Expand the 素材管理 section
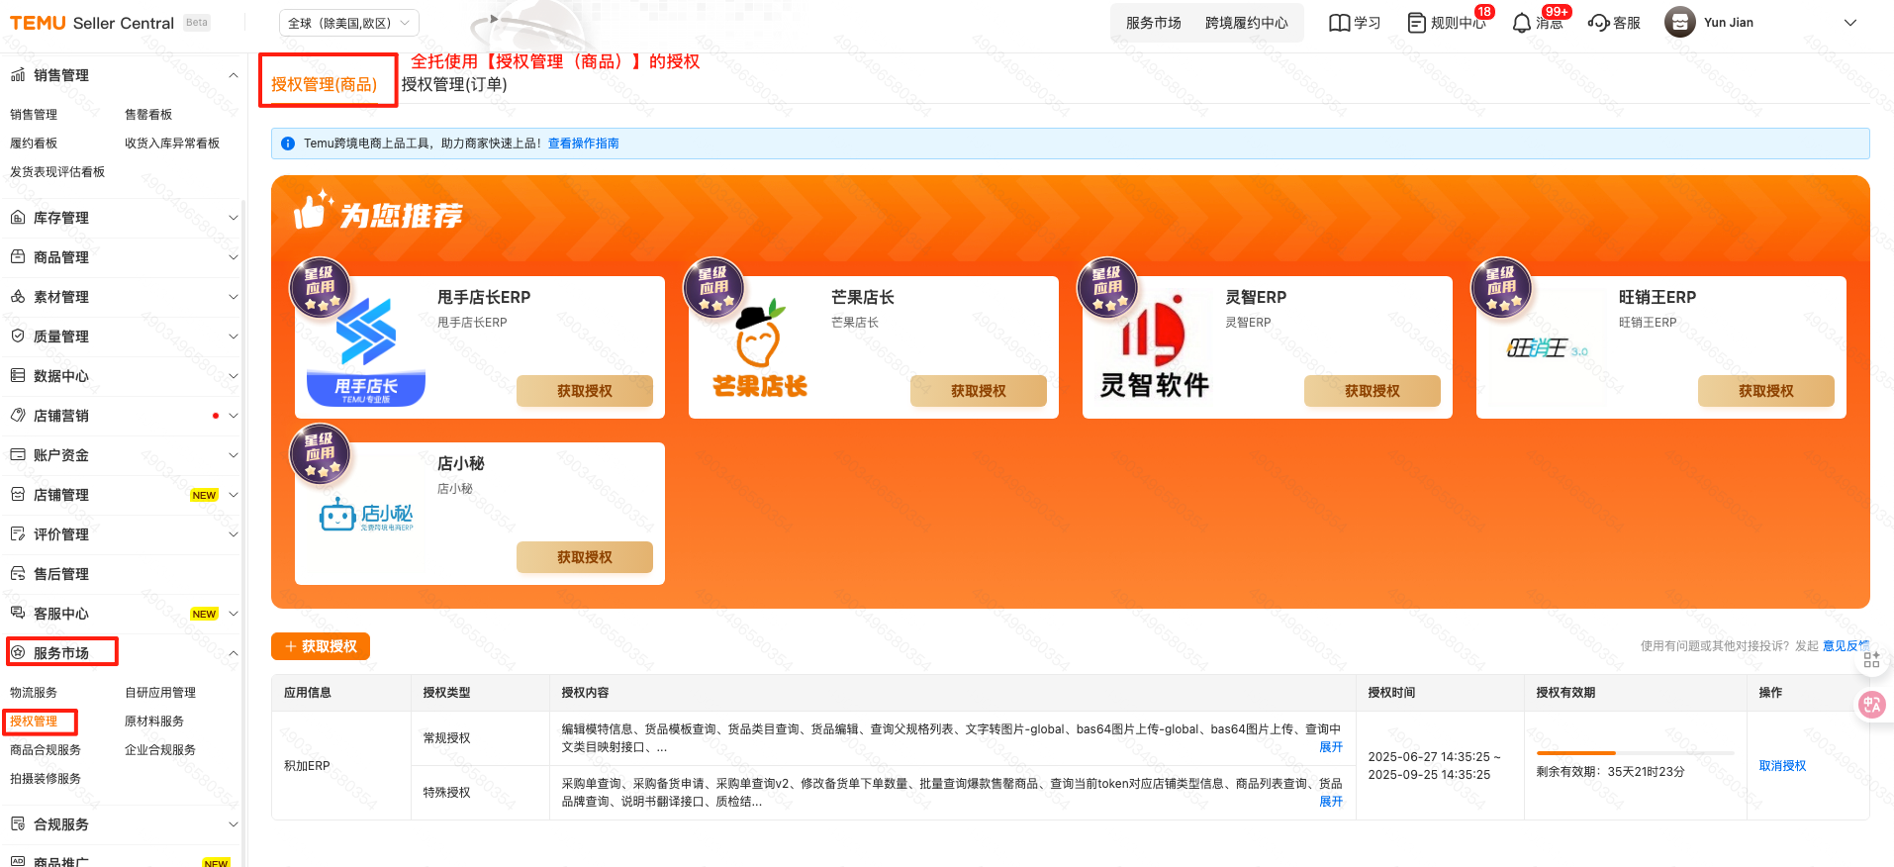Viewport: 1894px width, 867px height. click(234, 297)
